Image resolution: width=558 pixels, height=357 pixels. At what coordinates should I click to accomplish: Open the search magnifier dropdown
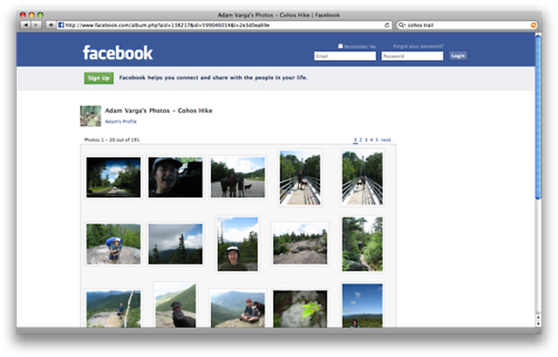click(x=401, y=25)
